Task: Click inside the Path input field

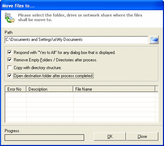Action: [x=76, y=40]
